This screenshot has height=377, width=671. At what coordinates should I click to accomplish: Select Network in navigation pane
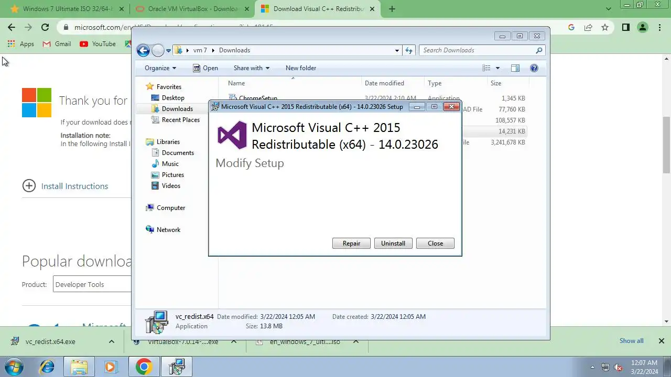click(168, 230)
